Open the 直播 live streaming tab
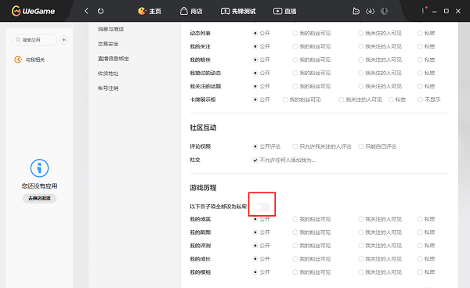Image resolution: width=470 pixels, height=288 pixels. tap(284, 11)
